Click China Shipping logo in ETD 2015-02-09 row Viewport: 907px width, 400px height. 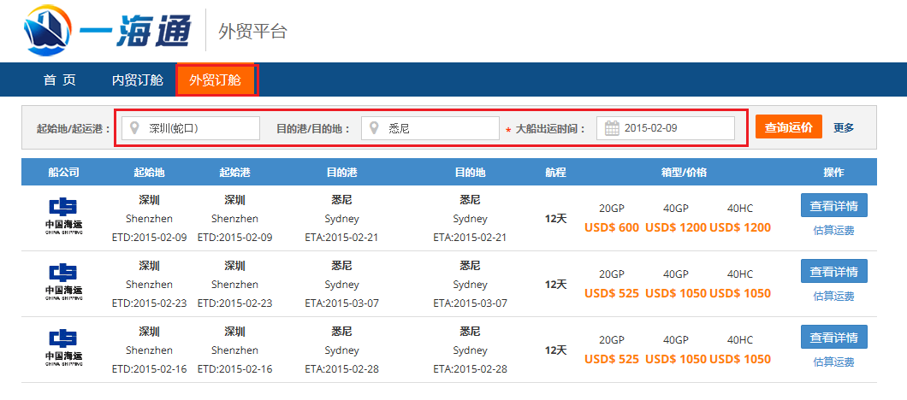coord(63,216)
